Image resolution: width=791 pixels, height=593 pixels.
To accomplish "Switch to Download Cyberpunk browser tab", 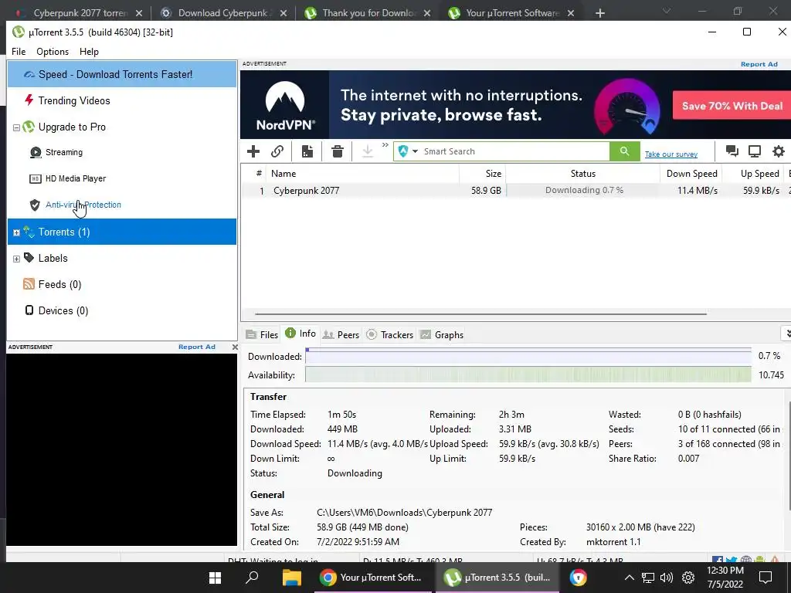I will tap(222, 12).
